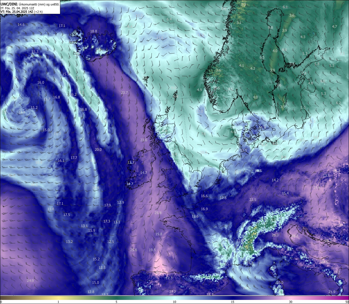Click the 14.2 map value

[275, 180]
